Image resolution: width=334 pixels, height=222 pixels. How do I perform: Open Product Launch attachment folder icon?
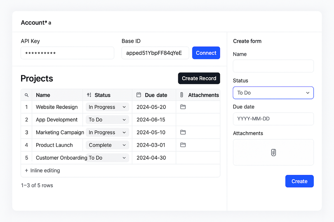[183, 145]
